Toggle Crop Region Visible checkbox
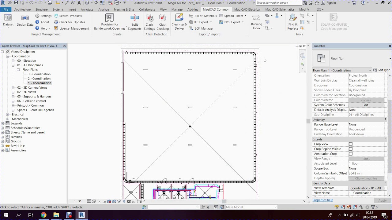Screen dimensions: 392x220 coord(351,149)
